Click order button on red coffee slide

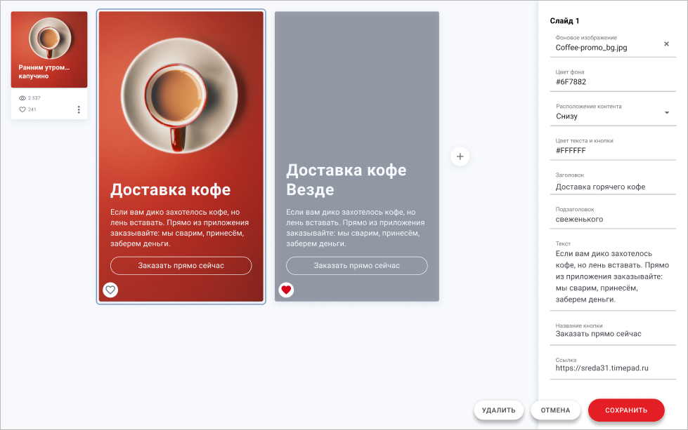(x=181, y=266)
